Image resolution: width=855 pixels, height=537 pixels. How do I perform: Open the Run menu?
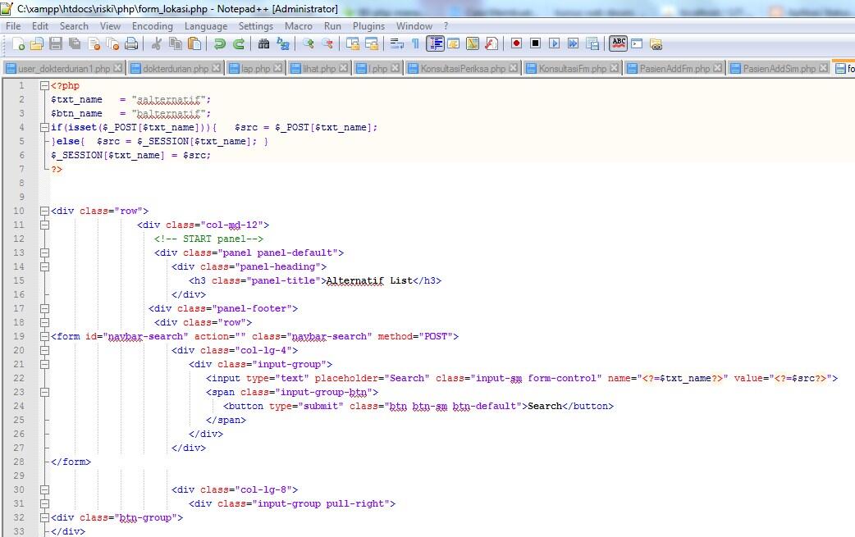[x=332, y=26]
